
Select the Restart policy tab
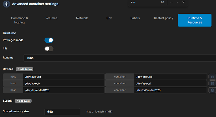coord(163,18)
